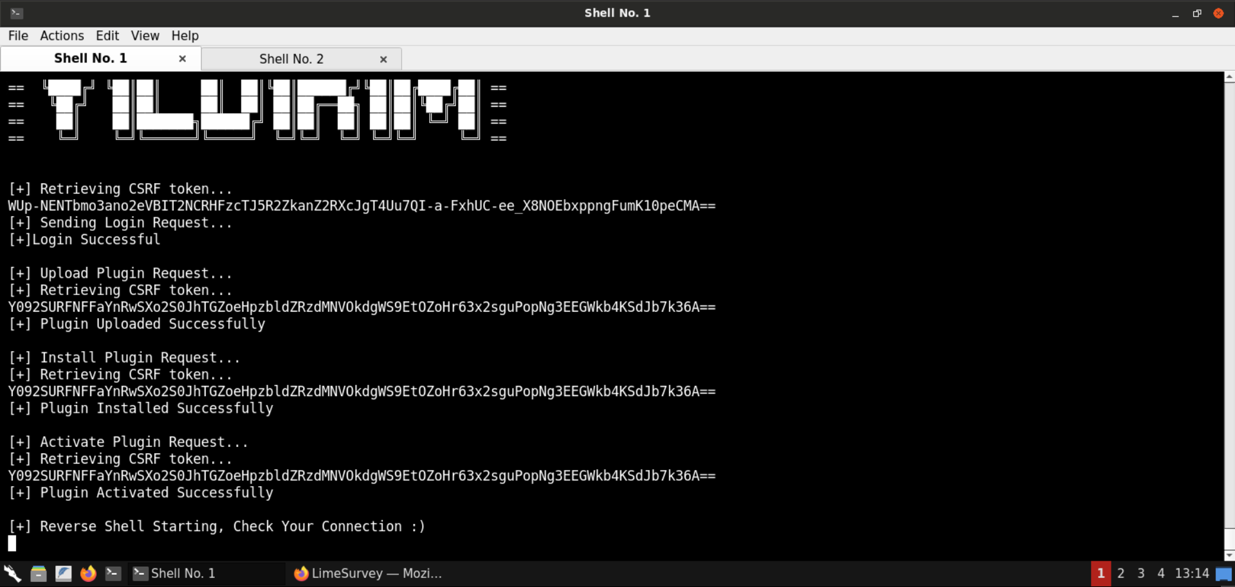
Task: Launch Firefox from the taskbar
Action: 88,573
